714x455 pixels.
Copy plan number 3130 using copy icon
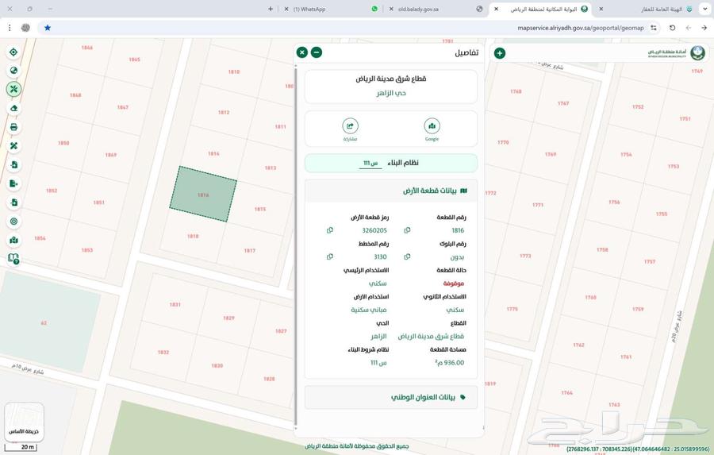click(x=330, y=256)
